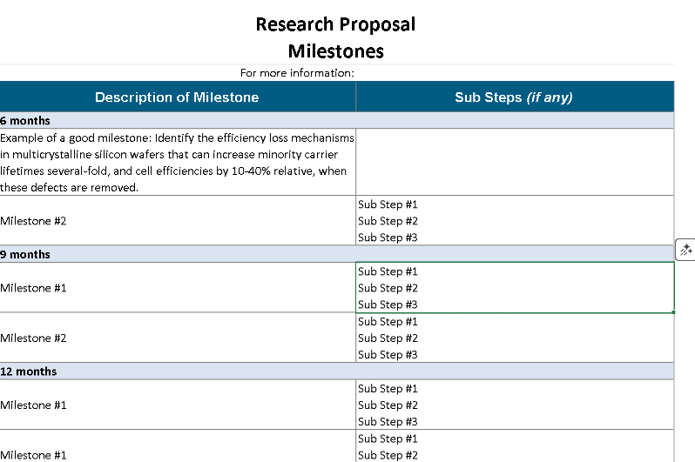Screen dimensions: 695x462
Task: Click the sparkle wand icon at sheet edge
Action: point(685,250)
